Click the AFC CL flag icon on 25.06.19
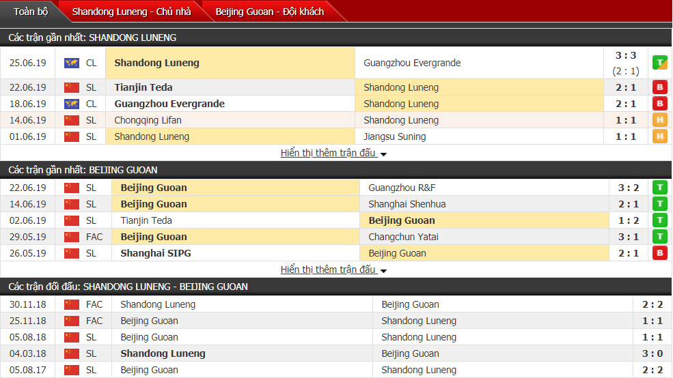Viewport: 673px width, 378px height. click(72, 63)
